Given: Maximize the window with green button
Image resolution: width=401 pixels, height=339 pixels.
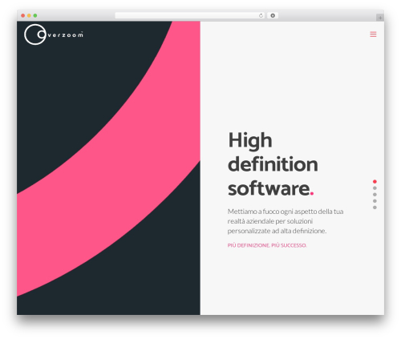Looking at the screenshot, I should (x=35, y=15).
